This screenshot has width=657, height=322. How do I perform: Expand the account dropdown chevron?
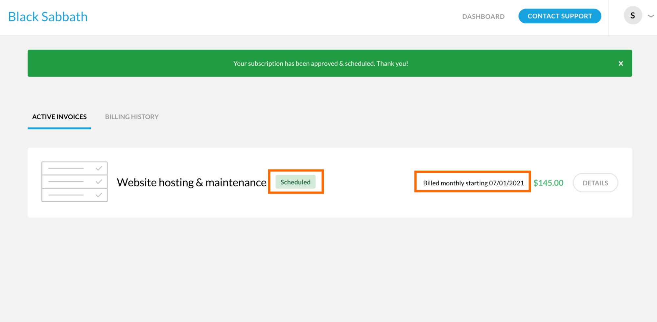pos(650,16)
